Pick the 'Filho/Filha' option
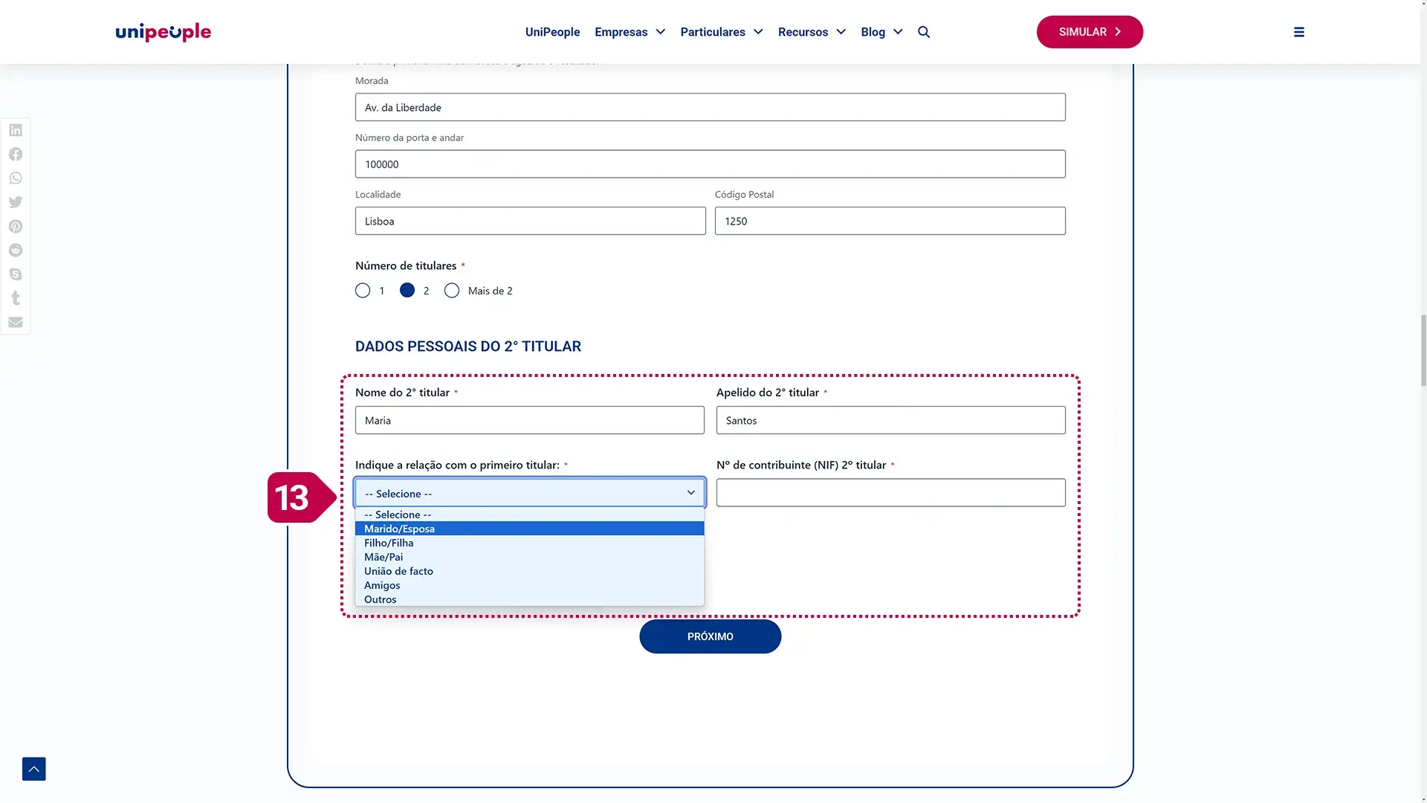Screen dimensions: 1427x803 coord(389,543)
